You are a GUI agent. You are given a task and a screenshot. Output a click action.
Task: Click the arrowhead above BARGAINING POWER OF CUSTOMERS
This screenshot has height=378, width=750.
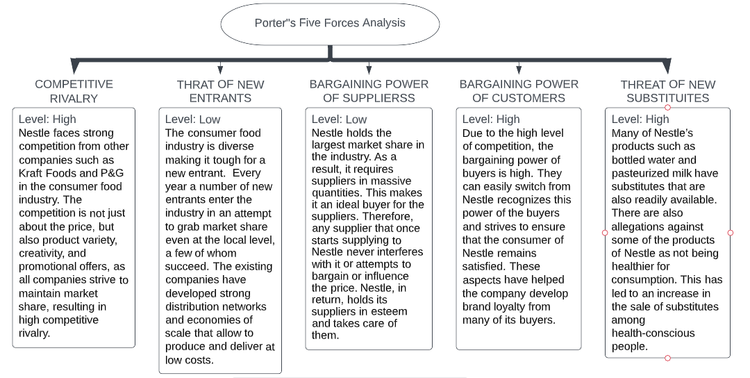click(x=519, y=69)
